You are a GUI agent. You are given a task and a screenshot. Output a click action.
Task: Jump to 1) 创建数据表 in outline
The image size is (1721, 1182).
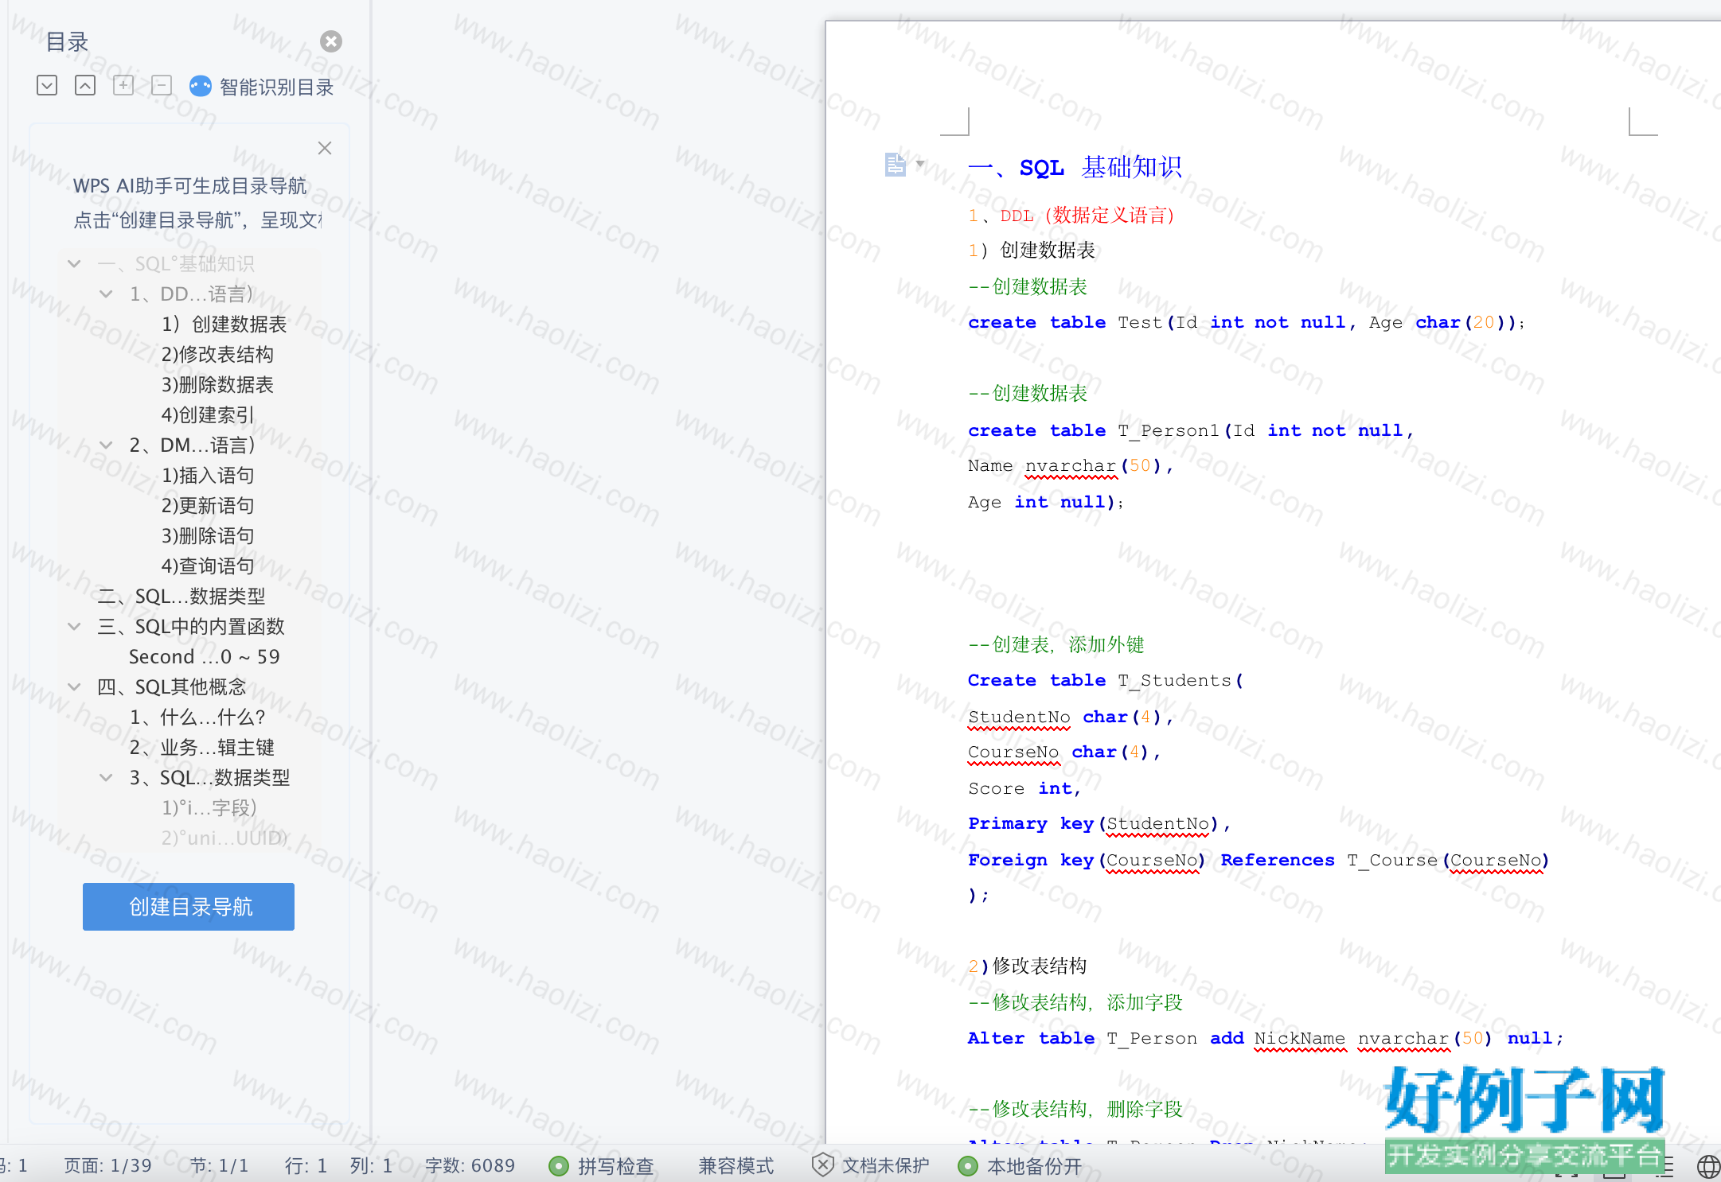coord(224,324)
